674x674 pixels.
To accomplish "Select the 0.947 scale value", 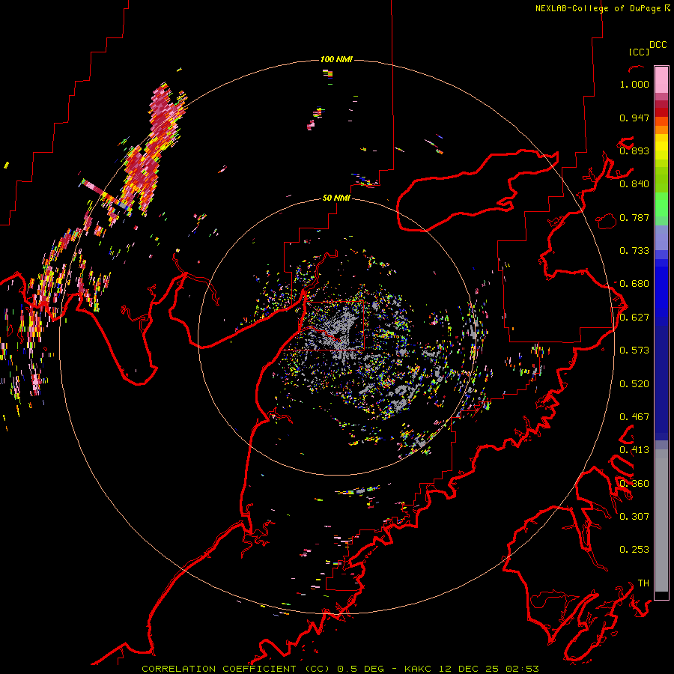I will click(634, 118).
